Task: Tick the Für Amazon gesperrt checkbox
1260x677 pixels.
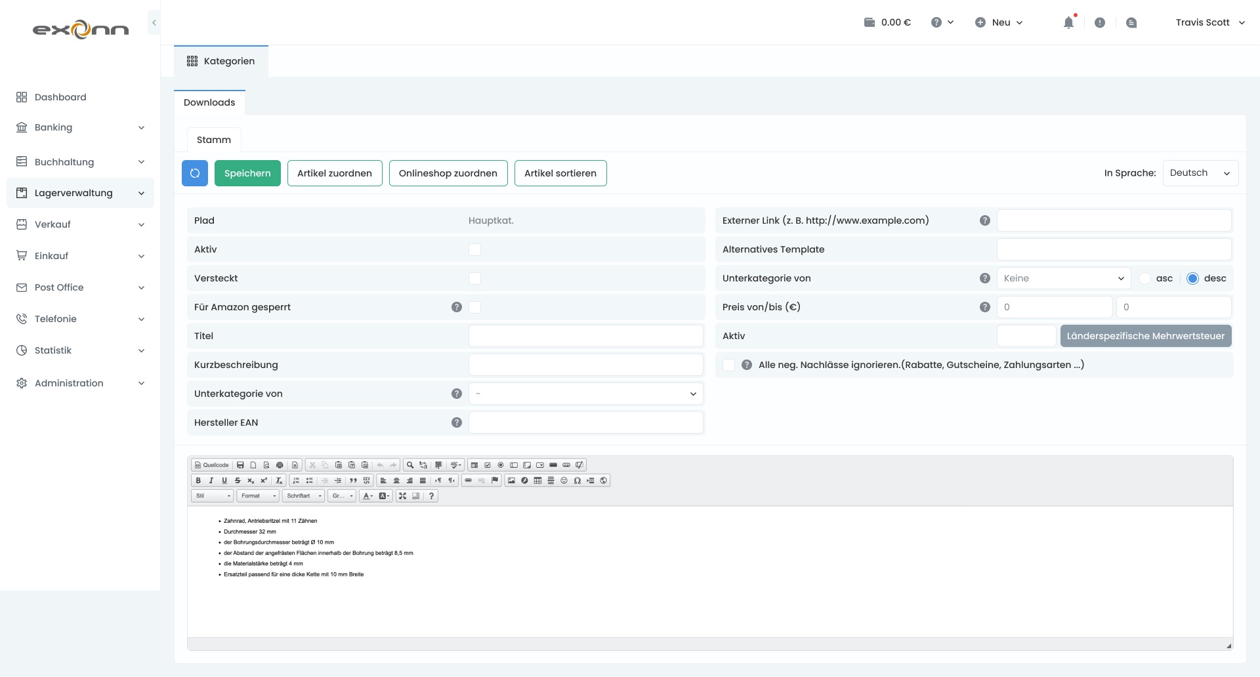Action: 474,307
